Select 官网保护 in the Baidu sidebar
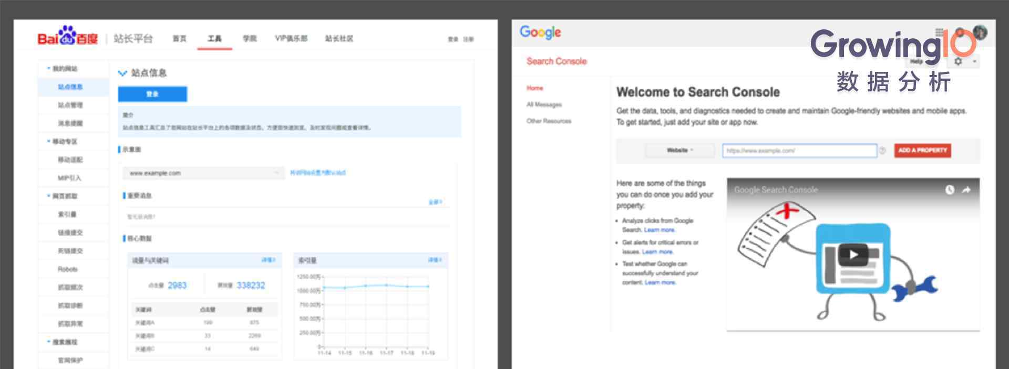Image resolution: width=1009 pixels, height=369 pixels. tap(70, 360)
